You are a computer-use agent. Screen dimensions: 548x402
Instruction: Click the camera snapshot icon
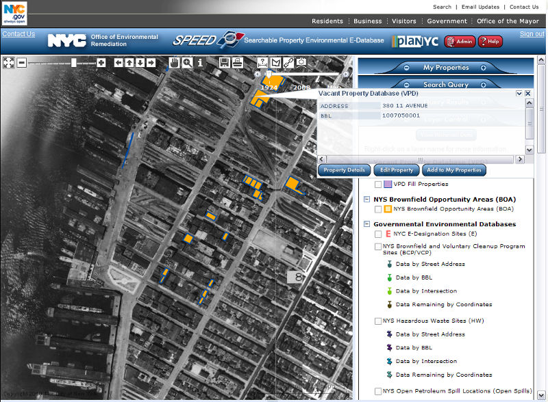click(x=301, y=62)
